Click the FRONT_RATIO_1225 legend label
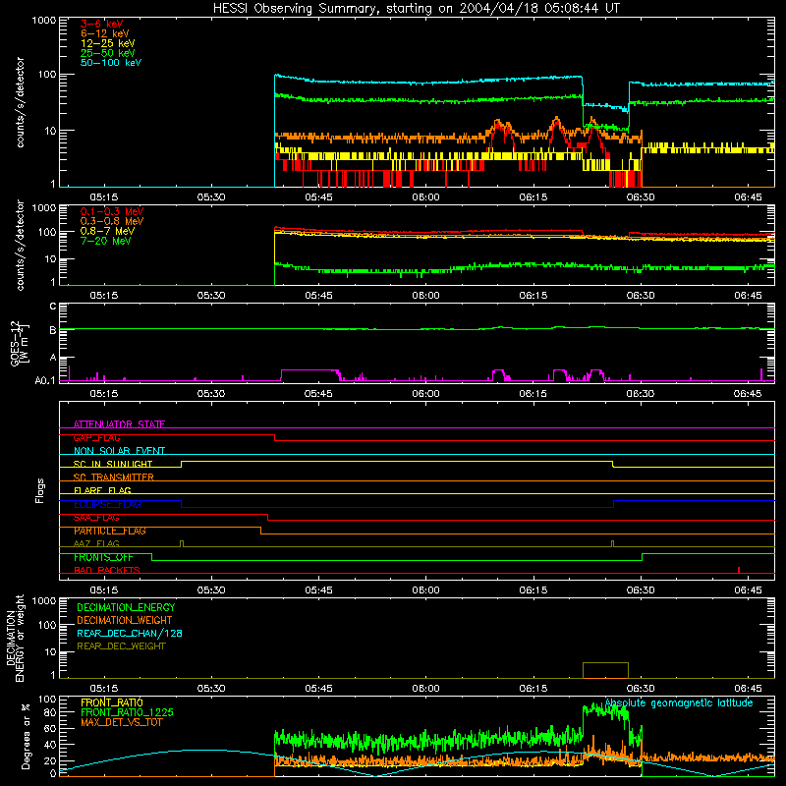The height and width of the screenshot is (786, 786). [127, 712]
